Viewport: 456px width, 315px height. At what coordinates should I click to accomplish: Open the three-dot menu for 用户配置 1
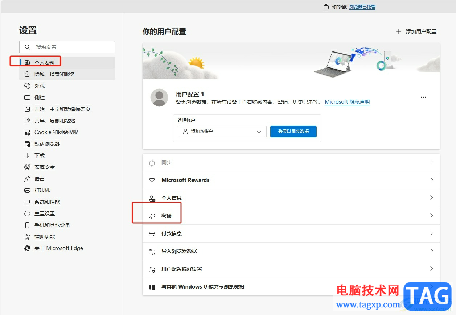coord(423,97)
